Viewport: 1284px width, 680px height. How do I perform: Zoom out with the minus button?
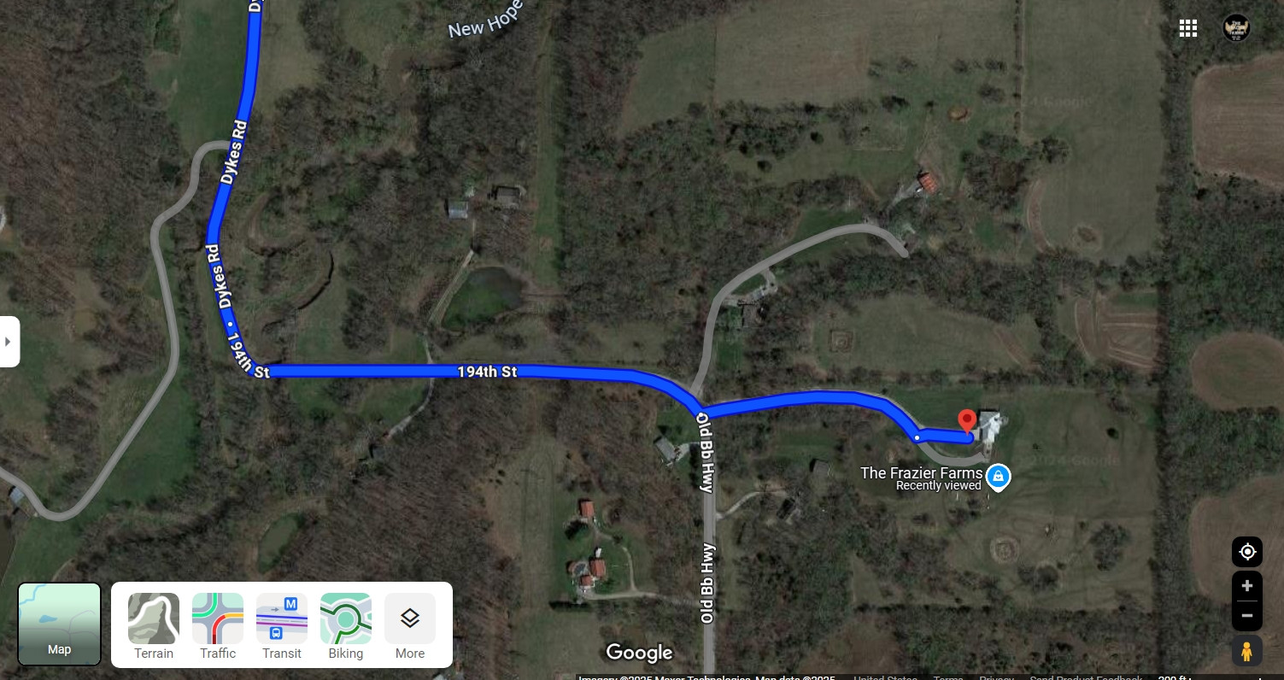coord(1247,616)
